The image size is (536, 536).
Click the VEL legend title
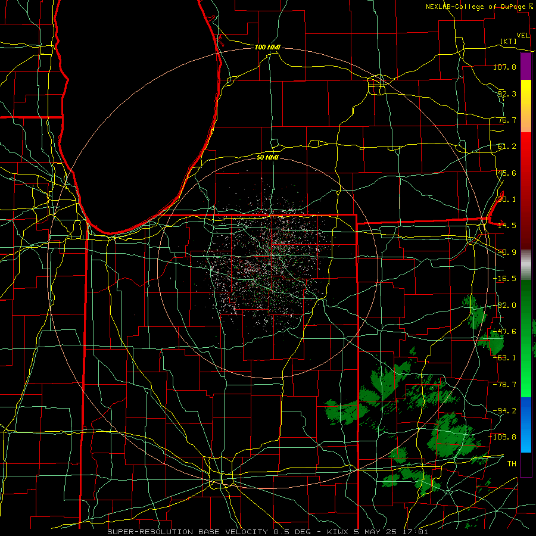pyautogui.click(x=523, y=36)
